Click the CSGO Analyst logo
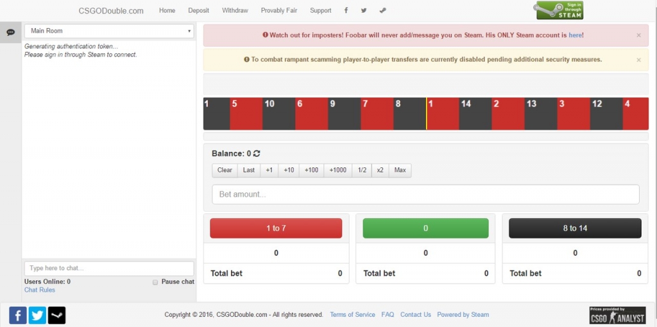The width and height of the screenshot is (657, 327). [617, 315]
